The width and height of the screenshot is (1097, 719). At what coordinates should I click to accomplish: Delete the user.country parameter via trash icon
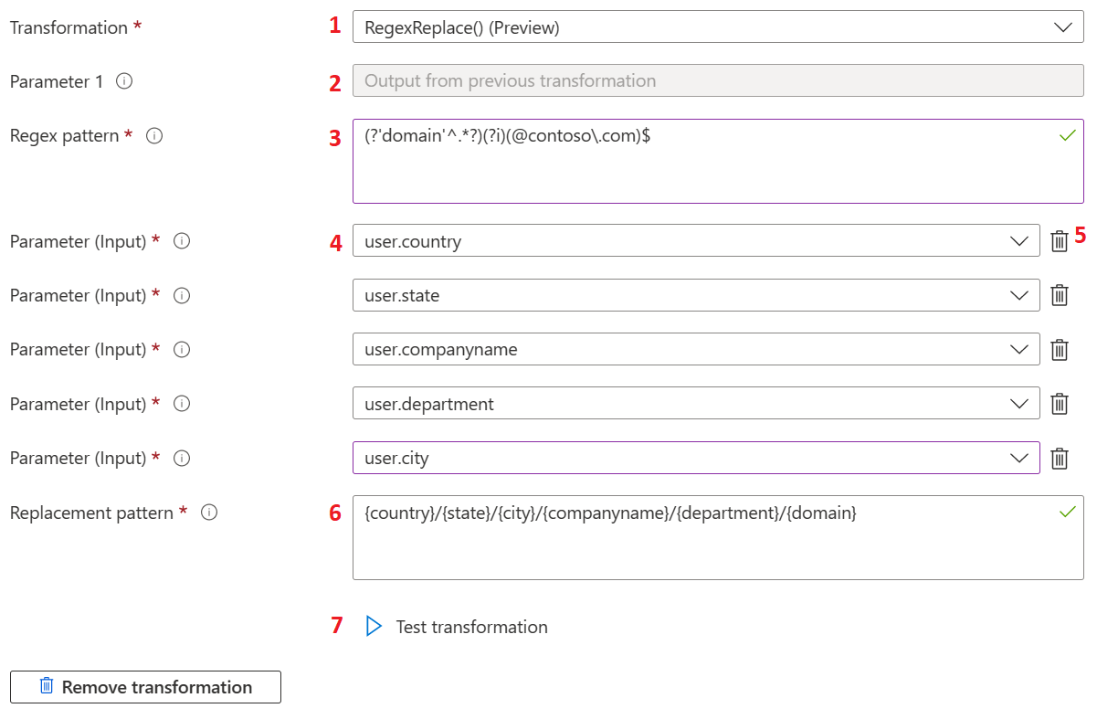tap(1060, 240)
